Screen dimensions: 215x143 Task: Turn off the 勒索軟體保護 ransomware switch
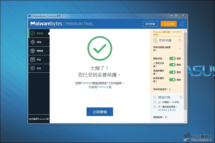(x=172, y=80)
